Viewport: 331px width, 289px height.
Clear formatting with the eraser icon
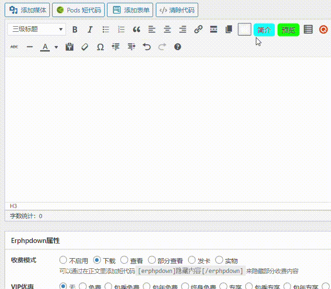click(x=85, y=47)
